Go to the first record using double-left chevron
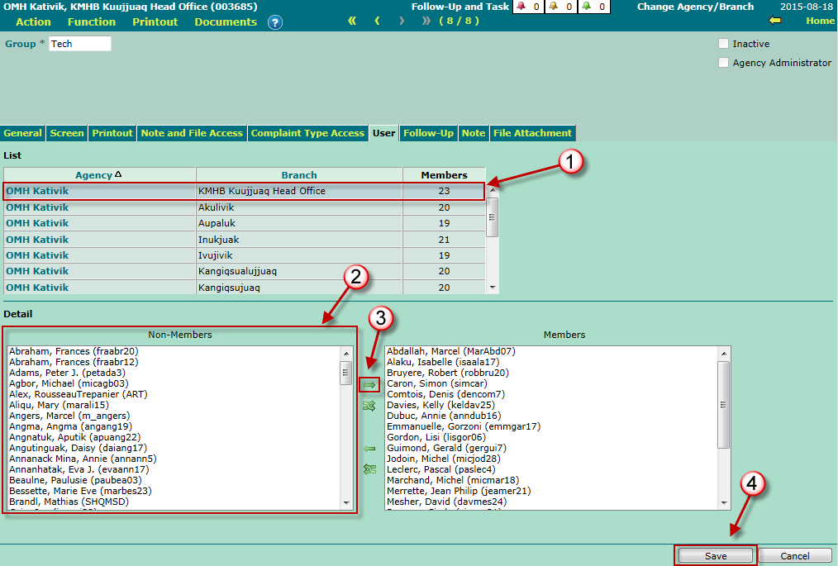The image size is (838, 566). (x=352, y=21)
